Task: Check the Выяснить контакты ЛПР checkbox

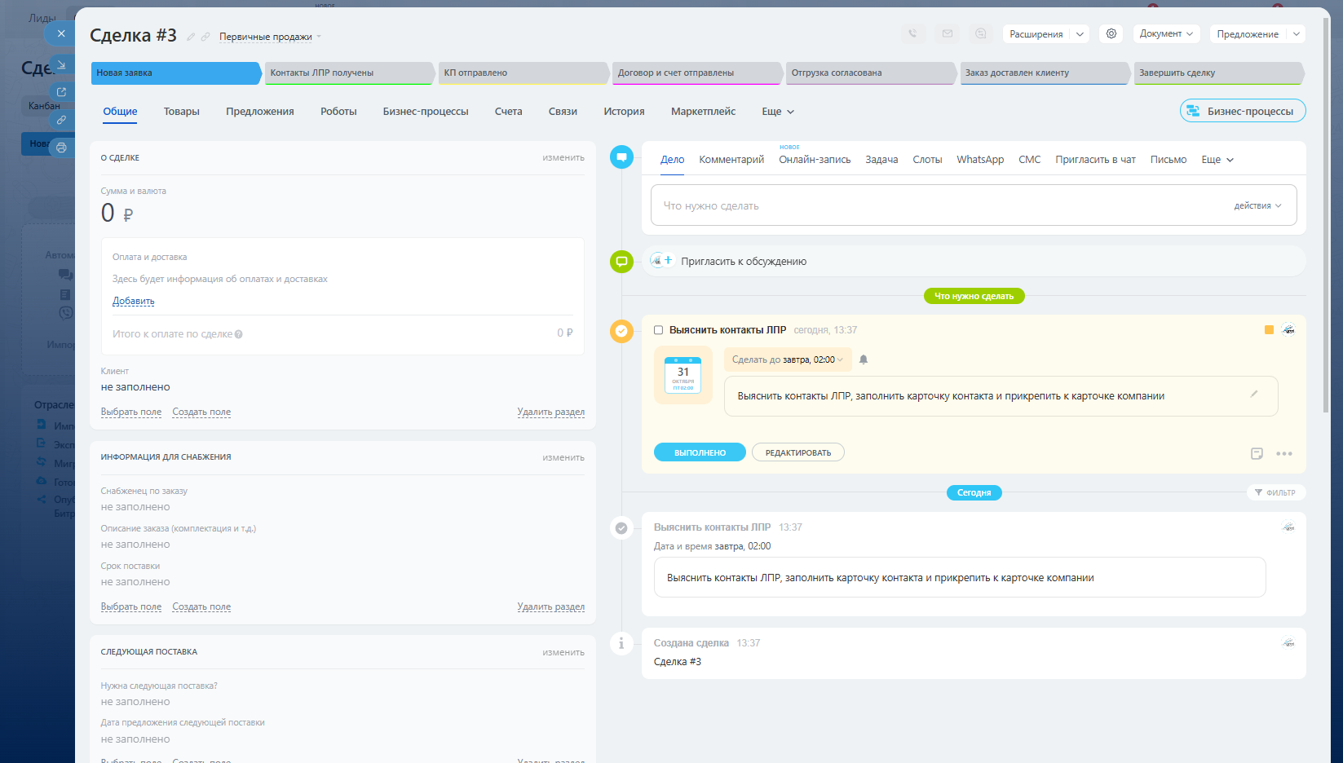Action: point(659,330)
